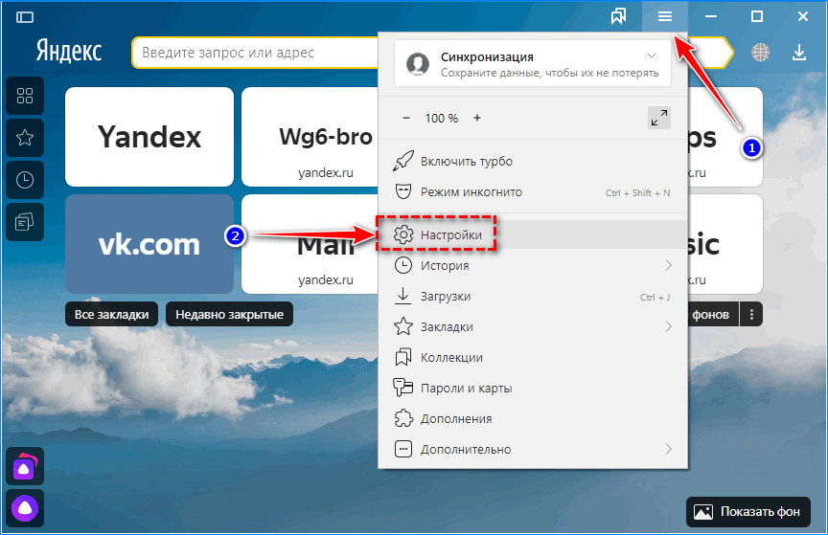Increase zoom with the plus button

(x=477, y=118)
